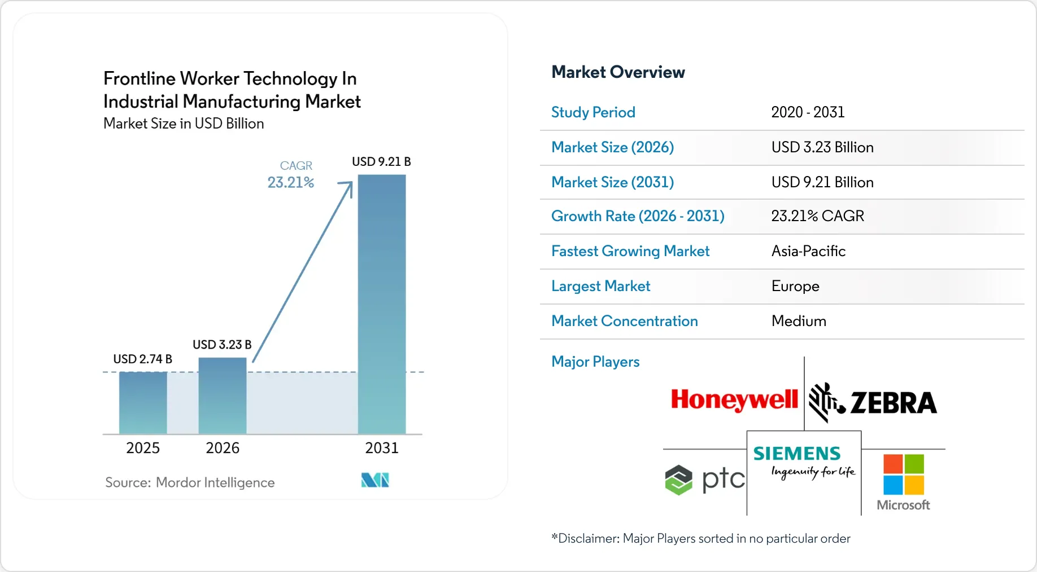Screen dimensions: 1037x572
Task: Select the 2031 bar in chart
Action: (x=382, y=304)
